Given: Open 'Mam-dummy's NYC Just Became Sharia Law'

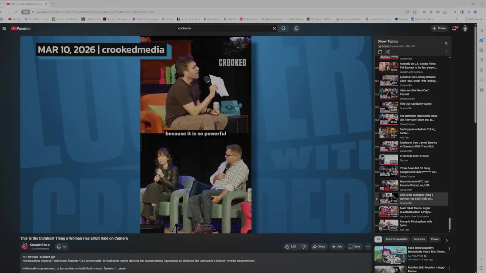Looking at the screenshot, I should pos(412,185).
